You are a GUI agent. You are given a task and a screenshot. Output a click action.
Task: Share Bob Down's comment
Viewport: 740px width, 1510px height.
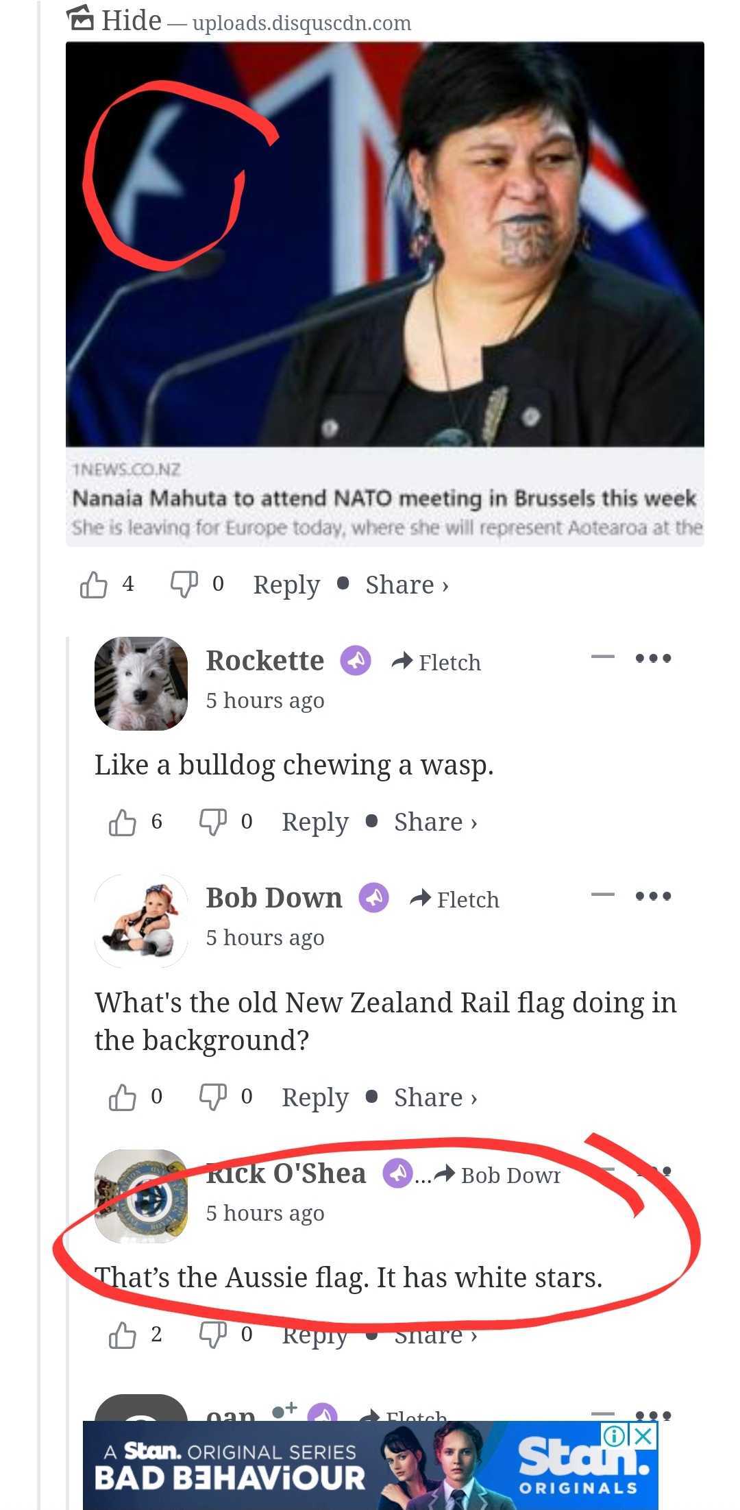coord(435,1097)
